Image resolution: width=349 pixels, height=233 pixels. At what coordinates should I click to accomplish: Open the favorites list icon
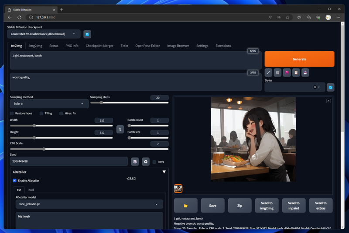pyautogui.click(x=299, y=17)
